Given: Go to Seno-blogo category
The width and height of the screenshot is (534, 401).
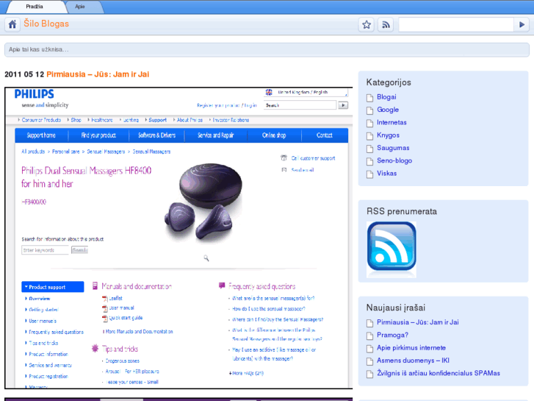Looking at the screenshot, I should click(x=394, y=161).
